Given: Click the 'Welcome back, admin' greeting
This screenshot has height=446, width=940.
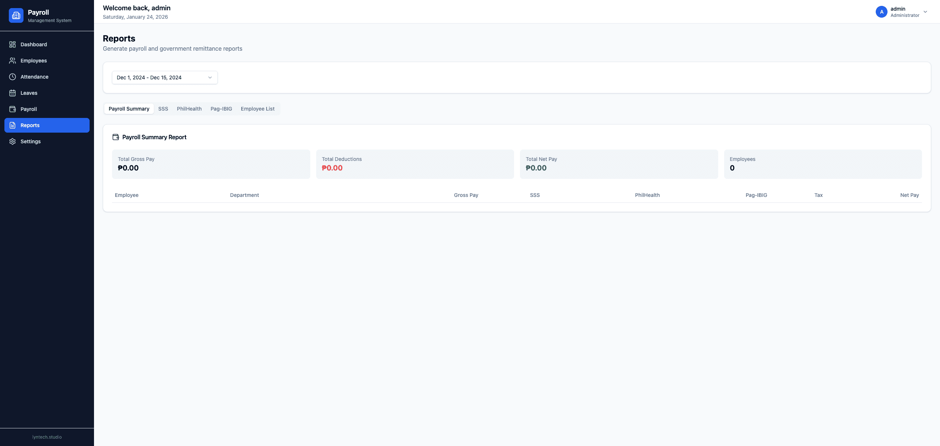Looking at the screenshot, I should click(137, 8).
